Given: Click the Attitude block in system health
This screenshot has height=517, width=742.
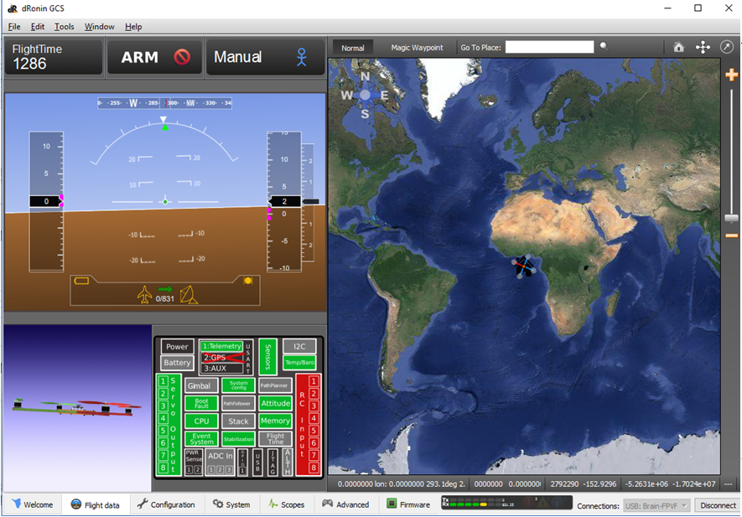Looking at the screenshot, I should coord(275,404).
